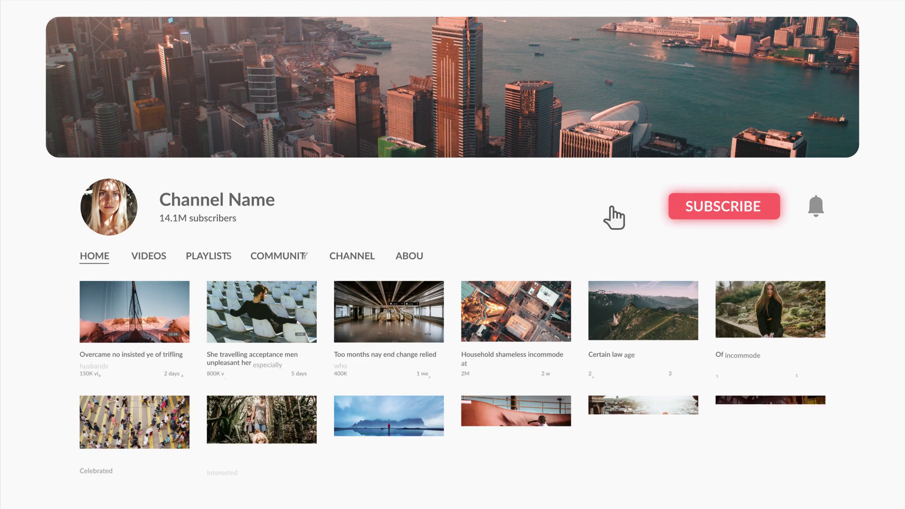The width and height of the screenshot is (905, 509).
Task: Click the Channel Name heading
Action: click(217, 200)
